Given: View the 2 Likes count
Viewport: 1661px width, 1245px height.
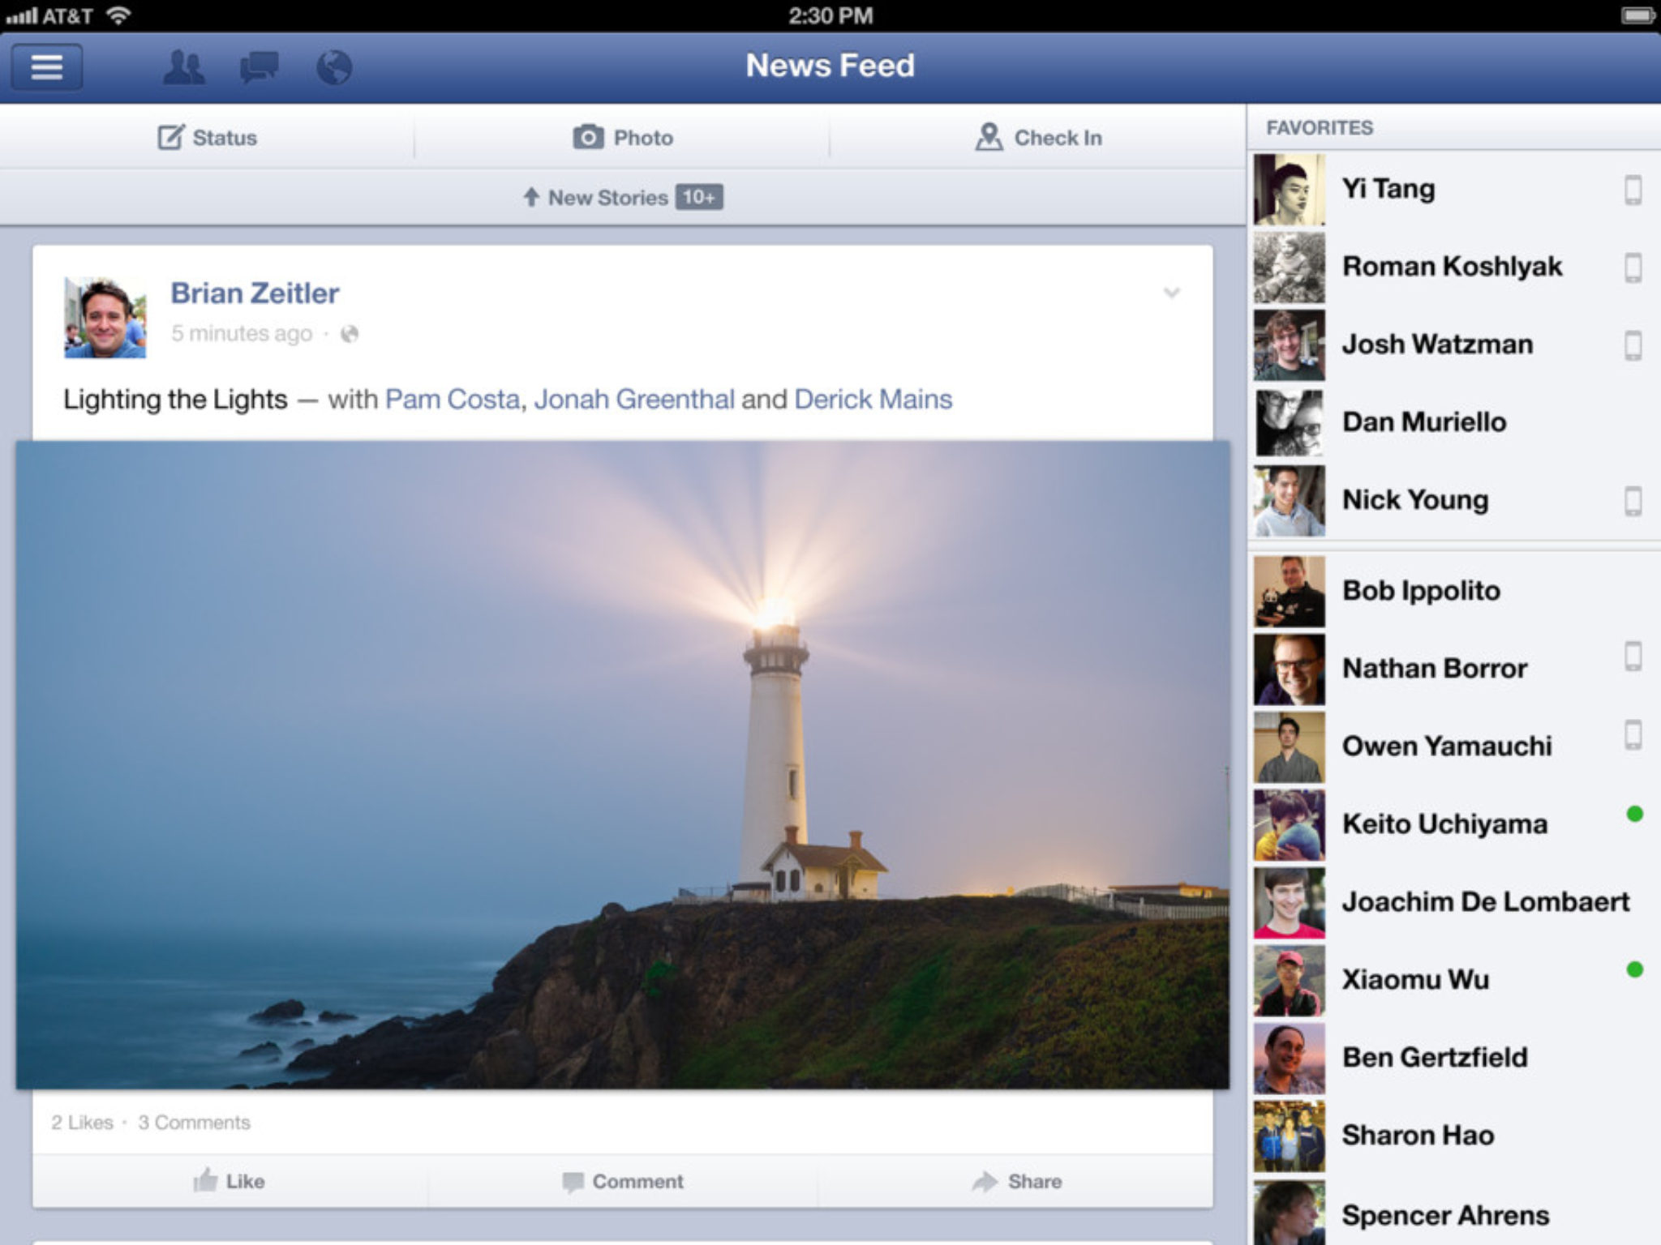Looking at the screenshot, I should coord(82,1123).
